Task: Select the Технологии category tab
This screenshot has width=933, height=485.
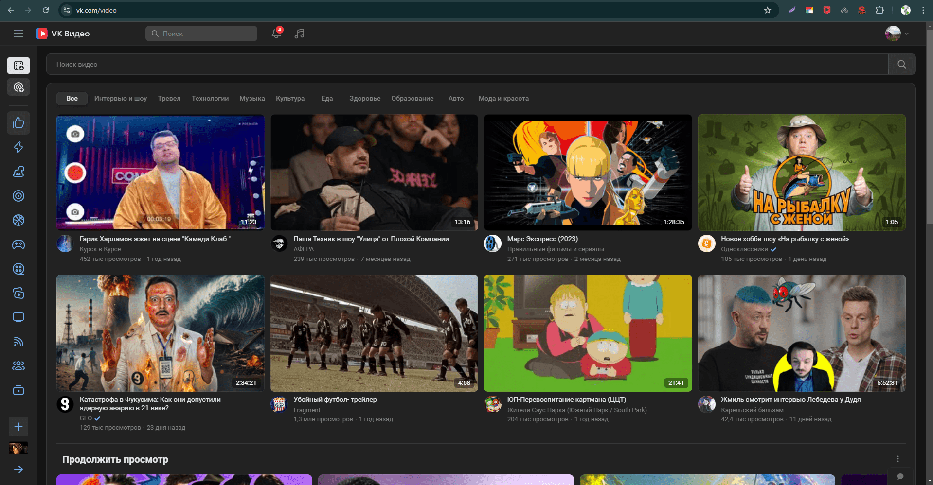Action: coord(210,98)
